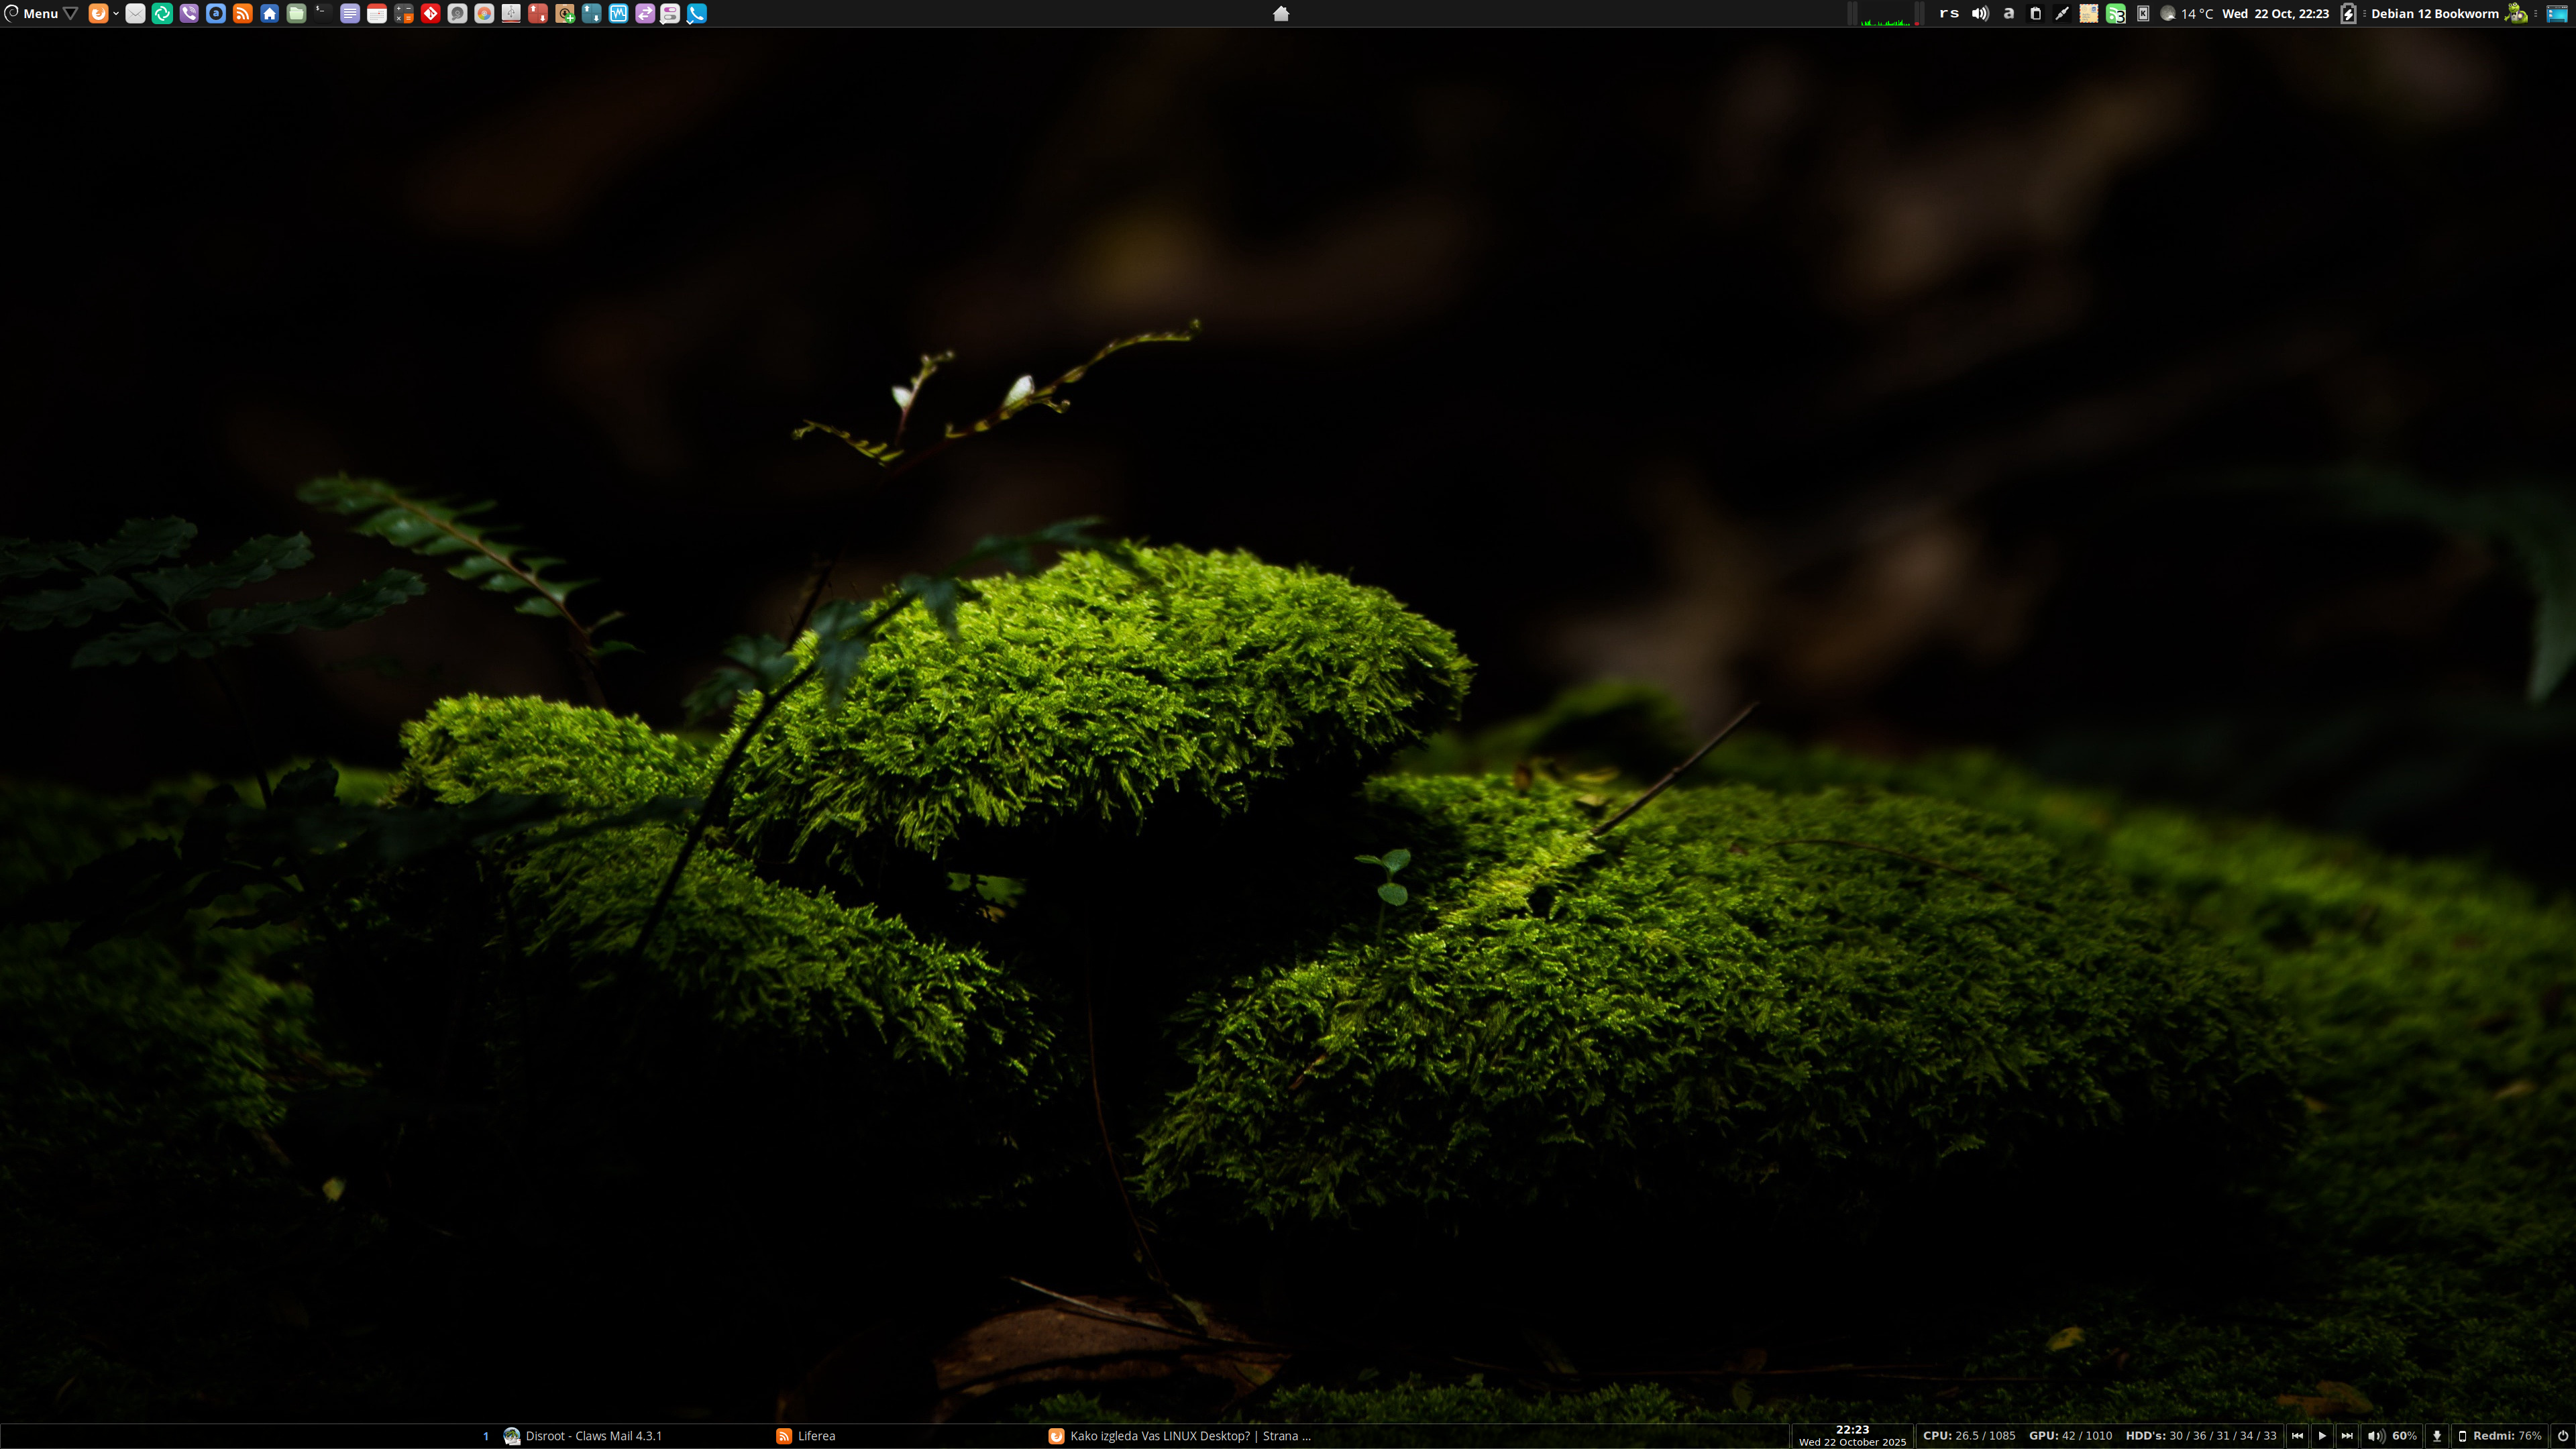Viewport: 2576px width, 1449px height.
Task: Open clipboard manager tray icon
Action: [2035, 14]
